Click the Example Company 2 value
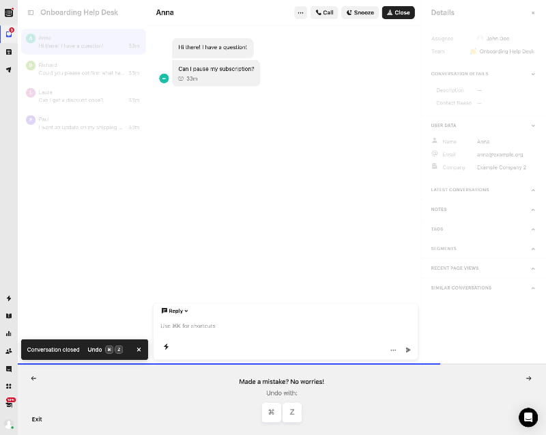Image resolution: width=546 pixels, height=435 pixels. (501, 167)
